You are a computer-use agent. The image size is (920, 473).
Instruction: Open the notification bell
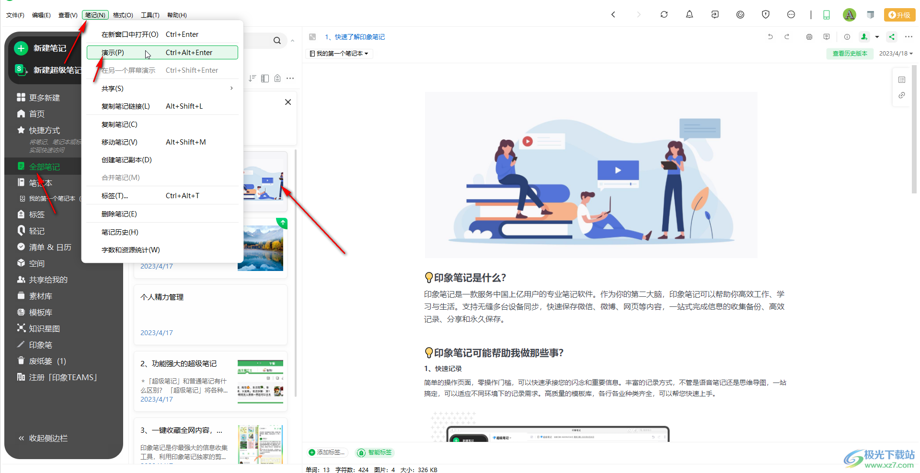689,14
